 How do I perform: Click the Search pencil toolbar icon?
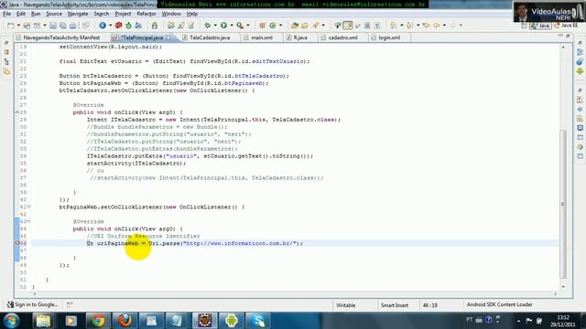pyautogui.click(x=316, y=26)
